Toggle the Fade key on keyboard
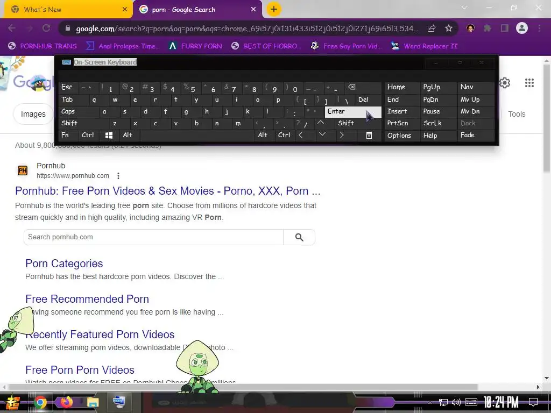551x413 pixels. pyautogui.click(x=476, y=135)
